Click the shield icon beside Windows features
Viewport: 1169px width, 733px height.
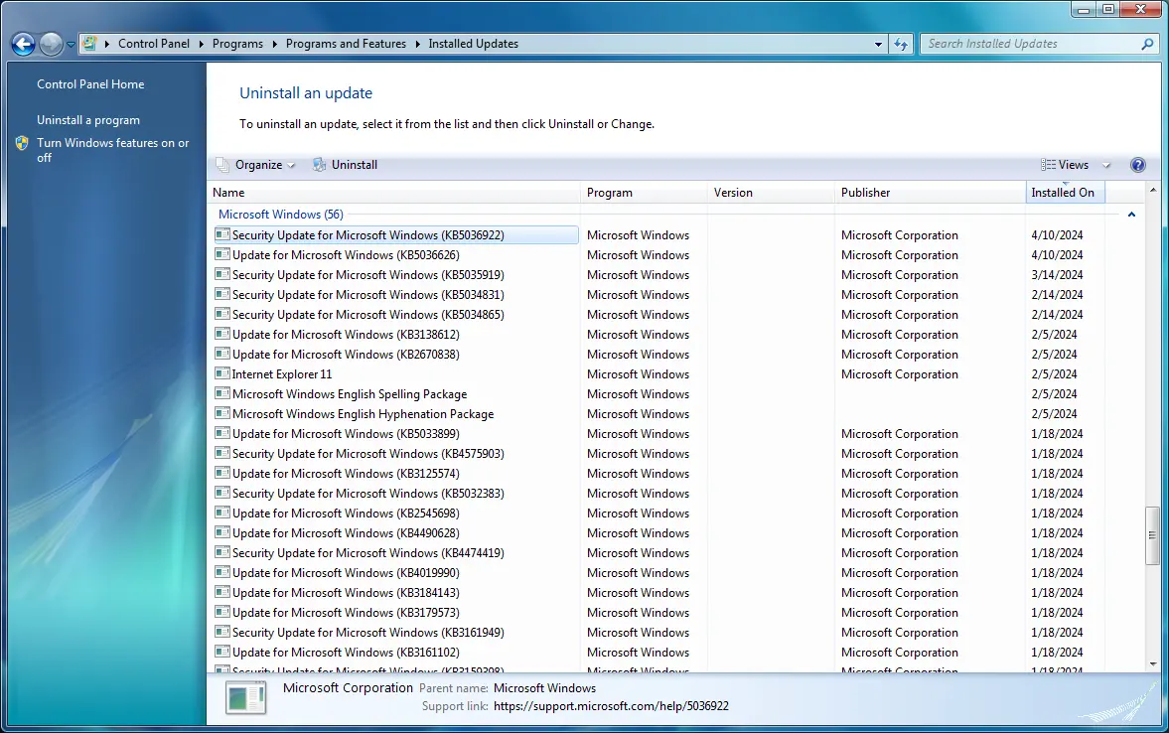tap(22, 143)
